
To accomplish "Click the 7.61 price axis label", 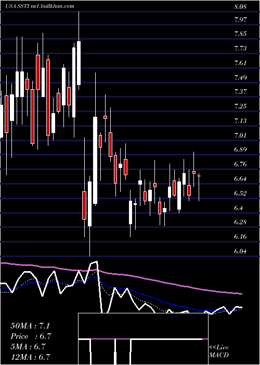I will tap(240, 63).
